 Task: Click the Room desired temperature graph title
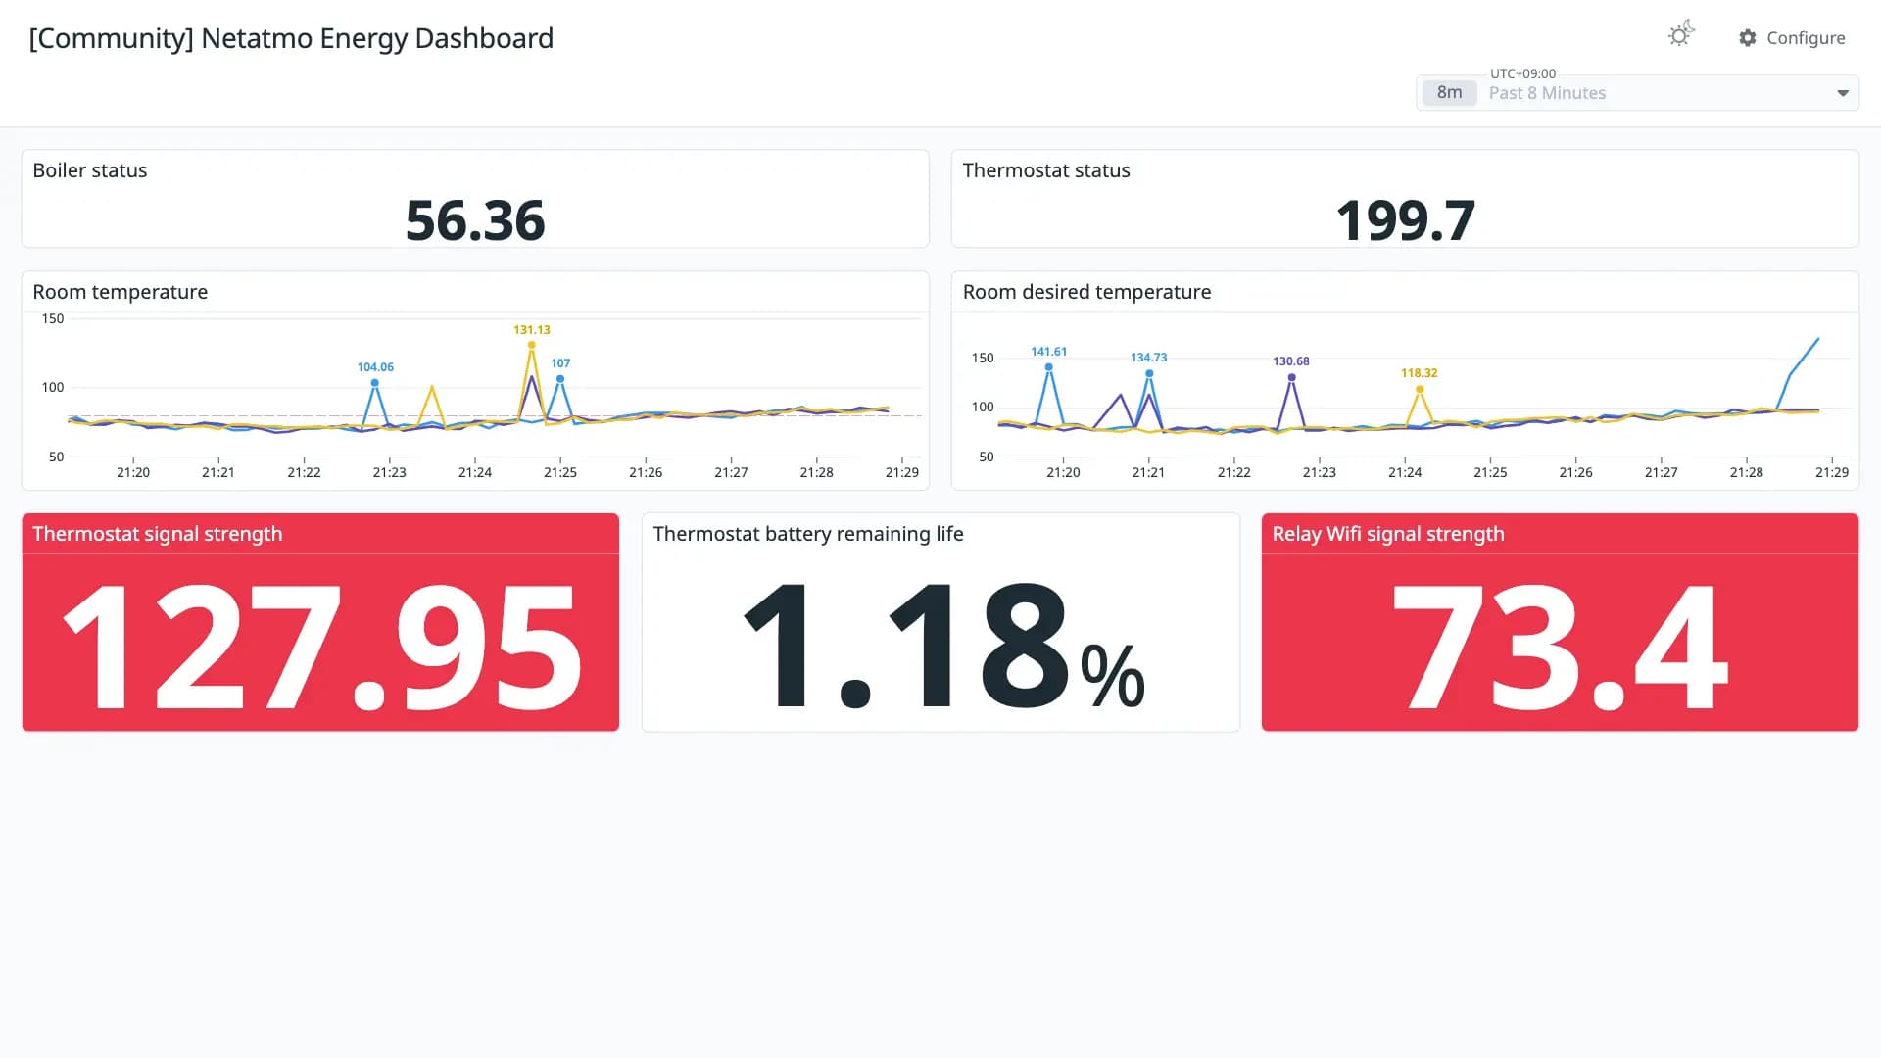(x=1086, y=292)
